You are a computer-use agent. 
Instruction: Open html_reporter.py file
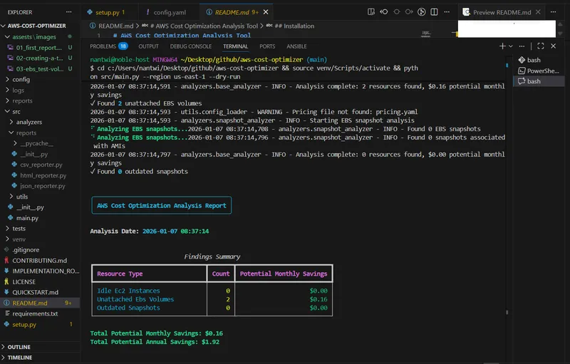[43, 175]
